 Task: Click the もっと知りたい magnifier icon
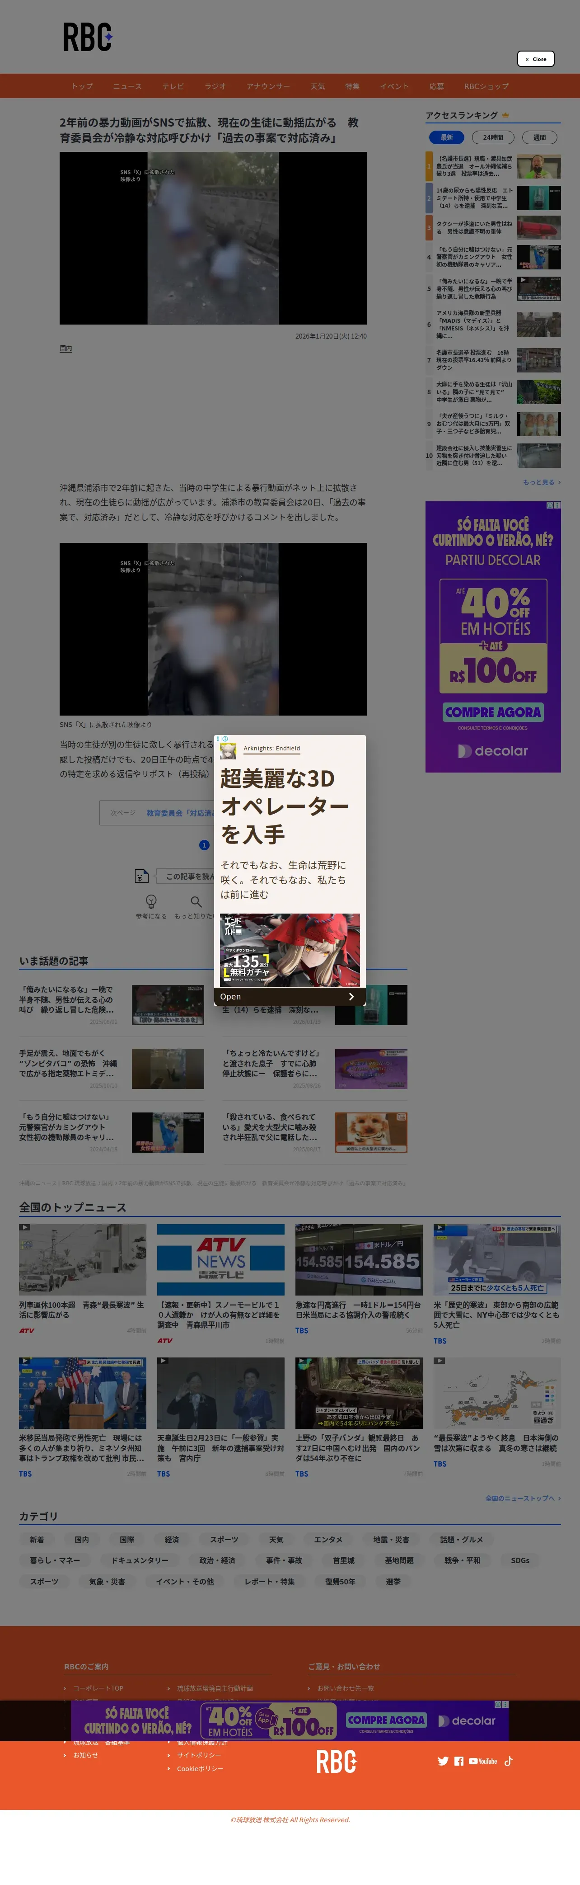[196, 901]
